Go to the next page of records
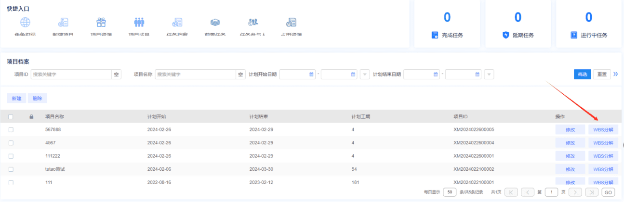Image resolution: width=624 pixels, height=202 pixels. point(575,192)
